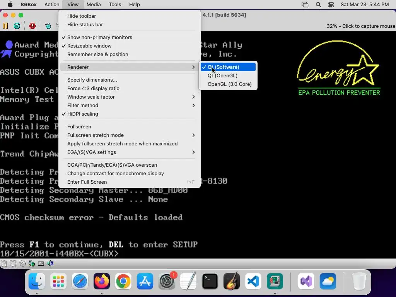Click the window mirroring menu bar icon
Viewport: 396px width, 297px height.
click(305, 5)
